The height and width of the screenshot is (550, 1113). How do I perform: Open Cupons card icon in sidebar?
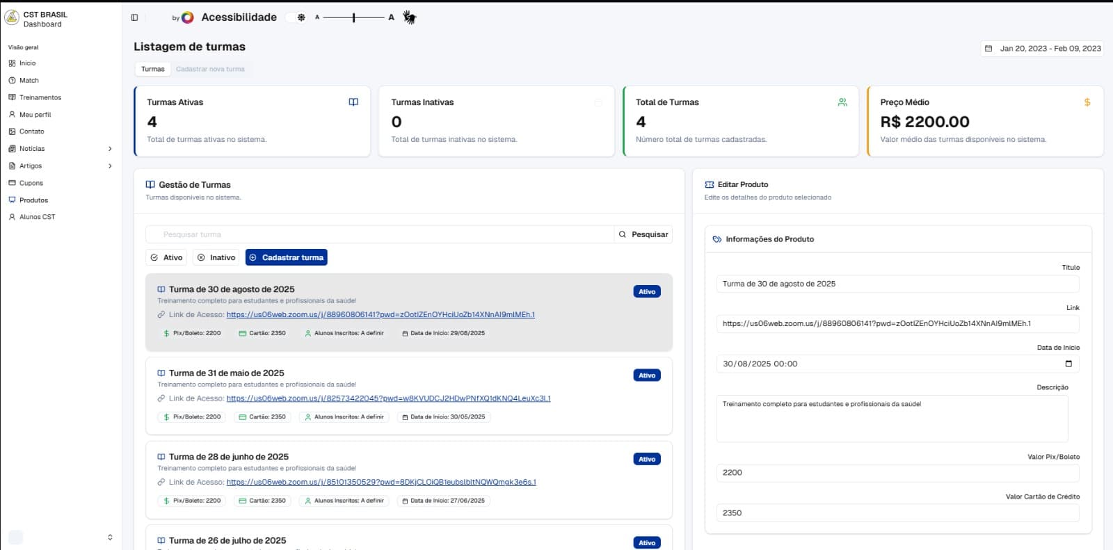[12, 183]
